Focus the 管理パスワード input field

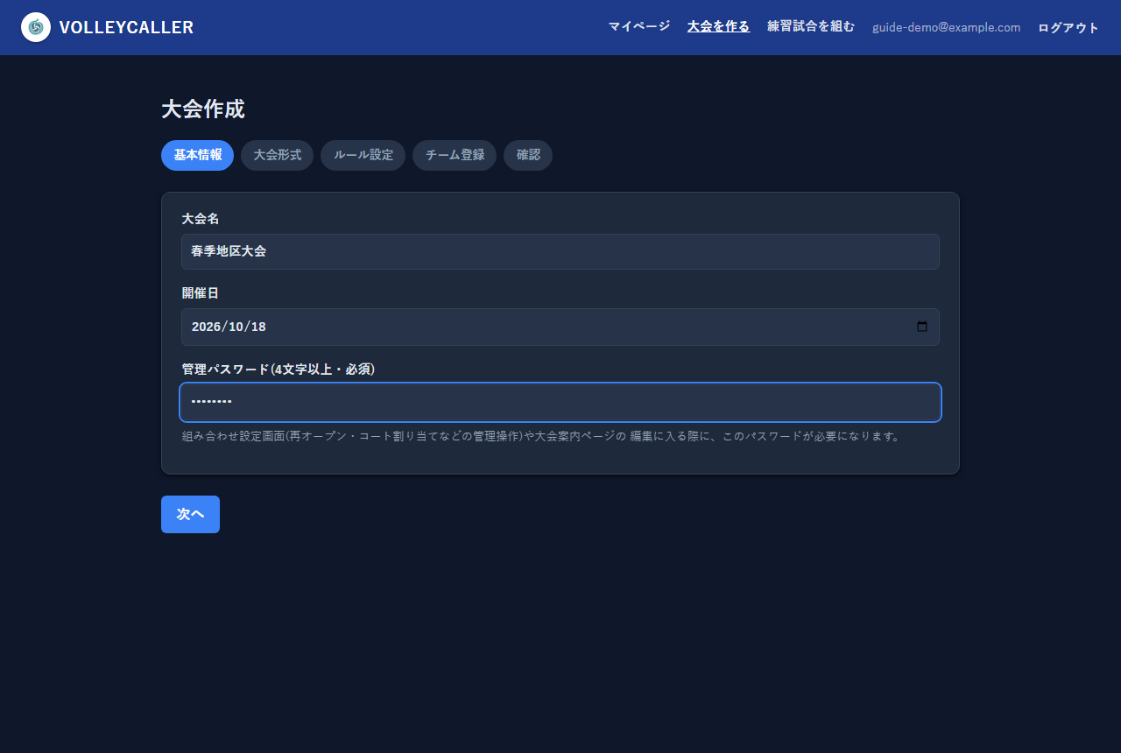tap(560, 402)
